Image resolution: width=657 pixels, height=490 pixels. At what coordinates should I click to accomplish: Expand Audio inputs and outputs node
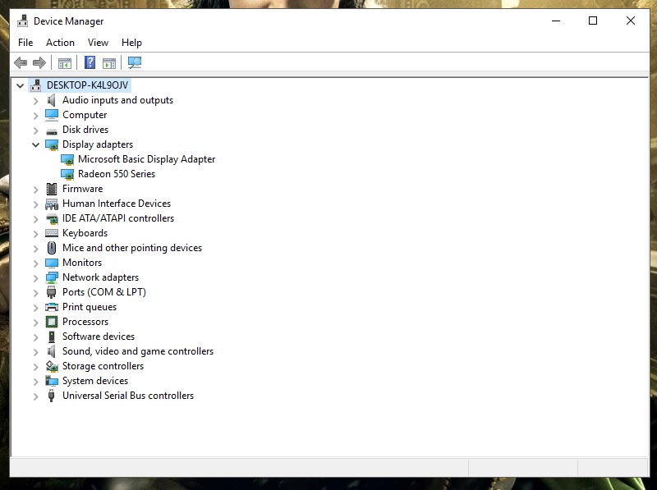(36, 101)
